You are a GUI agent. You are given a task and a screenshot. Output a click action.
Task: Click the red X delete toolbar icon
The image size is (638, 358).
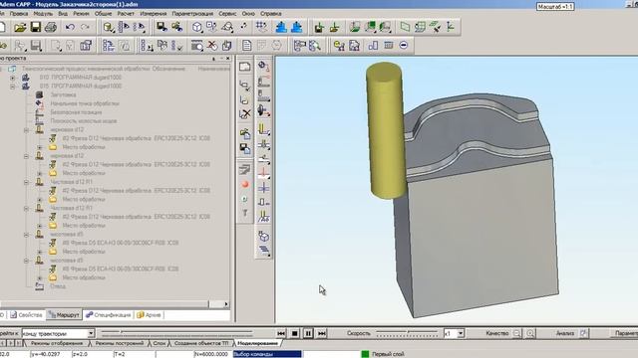click(212, 46)
